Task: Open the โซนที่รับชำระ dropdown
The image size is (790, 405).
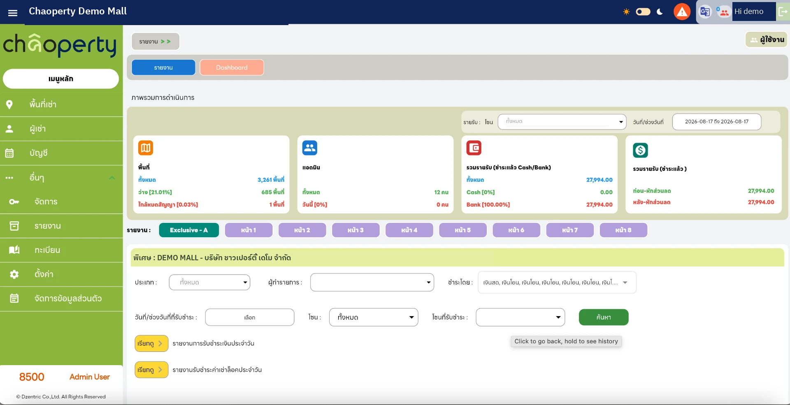Action: (520, 317)
